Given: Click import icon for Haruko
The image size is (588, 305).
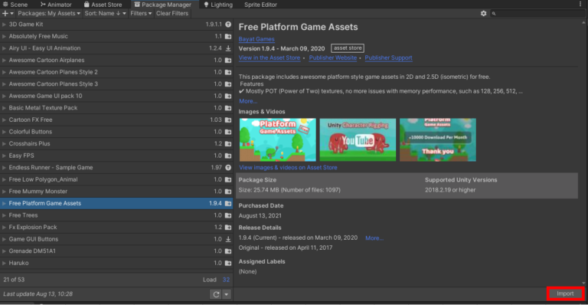Looking at the screenshot, I should click(228, 263).
